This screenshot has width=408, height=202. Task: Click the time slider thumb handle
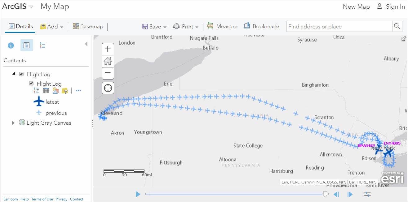pyautogui.click(x=326, y=194)
